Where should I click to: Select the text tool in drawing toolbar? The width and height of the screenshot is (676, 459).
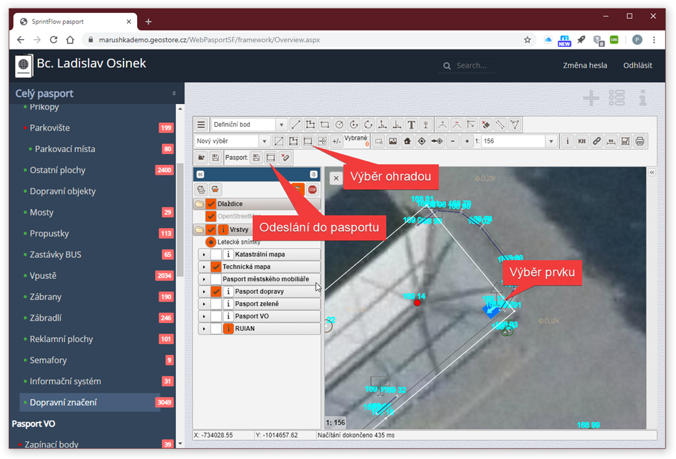click(x=411, y=125)
